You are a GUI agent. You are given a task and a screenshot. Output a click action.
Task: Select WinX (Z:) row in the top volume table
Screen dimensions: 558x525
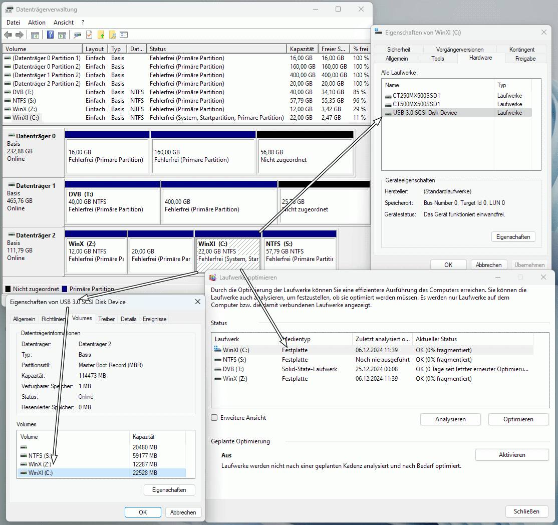click(186, 109)
